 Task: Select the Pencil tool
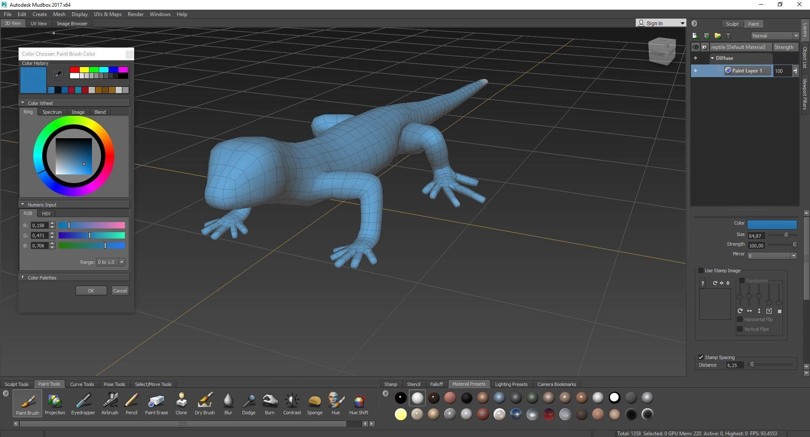(132, 403)
